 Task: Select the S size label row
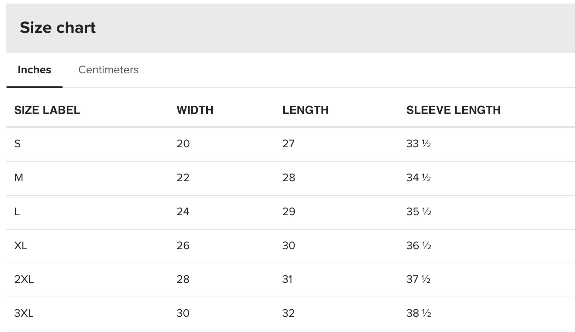click(17, 144)
